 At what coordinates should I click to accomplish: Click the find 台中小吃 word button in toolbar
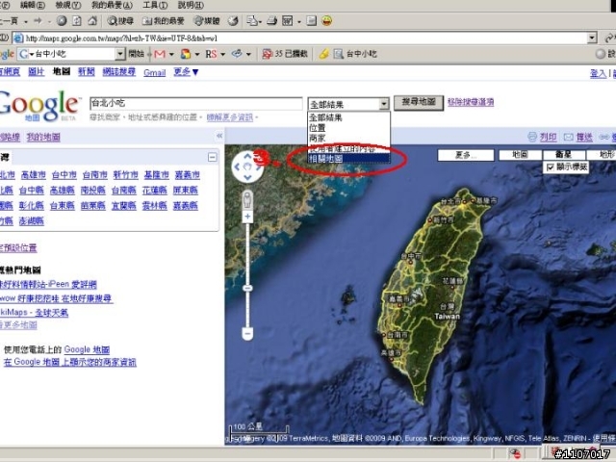point(355,54)
